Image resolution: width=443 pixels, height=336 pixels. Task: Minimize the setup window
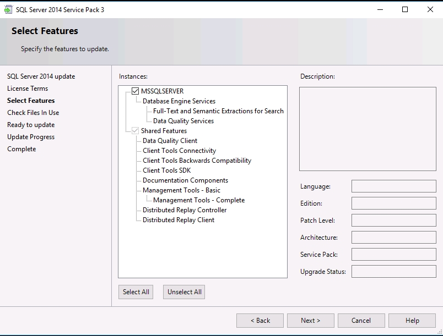pos(380,9)
